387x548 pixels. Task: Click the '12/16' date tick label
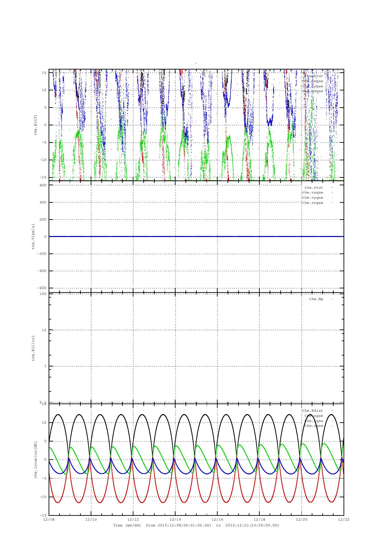217,519
